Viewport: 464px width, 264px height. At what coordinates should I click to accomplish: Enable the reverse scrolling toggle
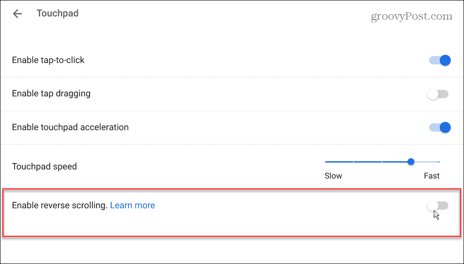pos(438,206)
